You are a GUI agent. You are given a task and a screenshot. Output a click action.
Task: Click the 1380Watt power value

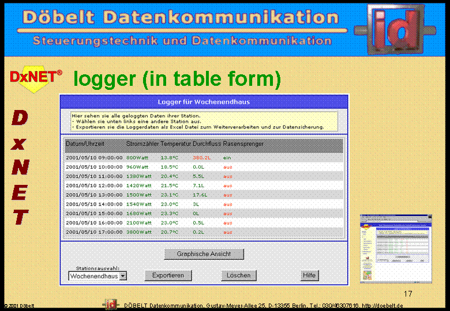[x=139, y=176]
